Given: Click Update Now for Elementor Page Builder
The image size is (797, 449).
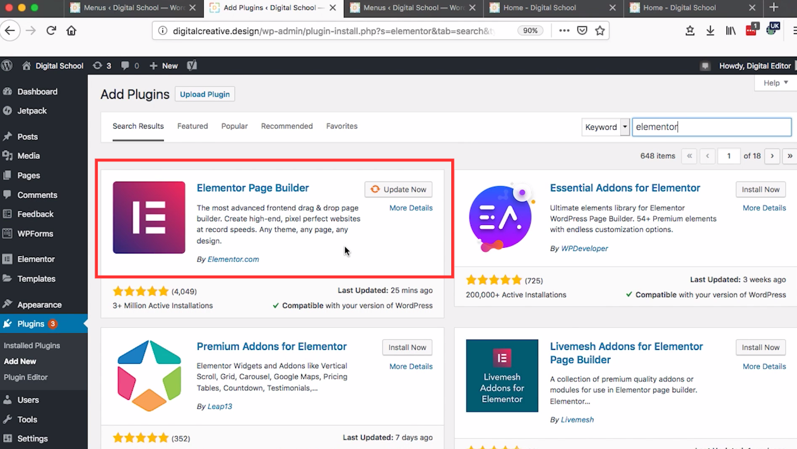Looking at the screenshot, I should tap(398, 189).
